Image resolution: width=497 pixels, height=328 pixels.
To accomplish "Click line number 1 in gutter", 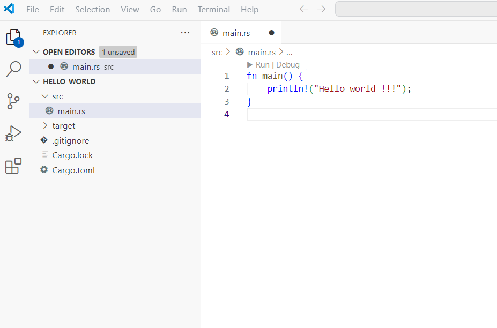I will (x=227, y=76).
